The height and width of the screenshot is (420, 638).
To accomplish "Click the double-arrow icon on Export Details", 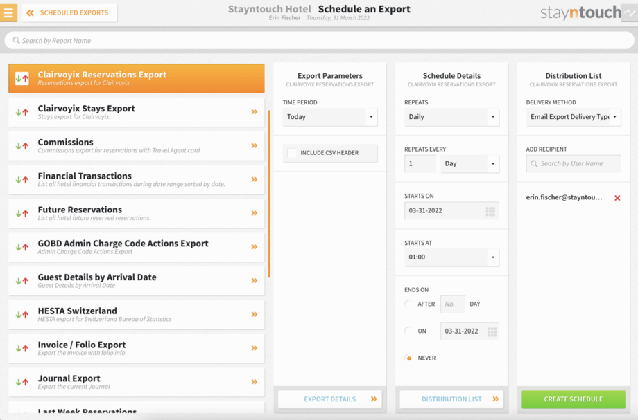I will click(x=374, y=399).
